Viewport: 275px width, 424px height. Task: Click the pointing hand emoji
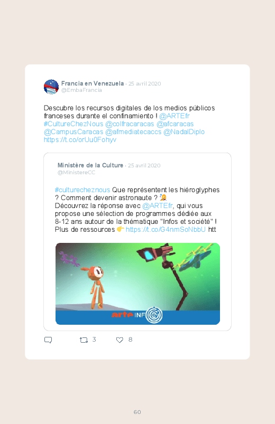point(120,229)
